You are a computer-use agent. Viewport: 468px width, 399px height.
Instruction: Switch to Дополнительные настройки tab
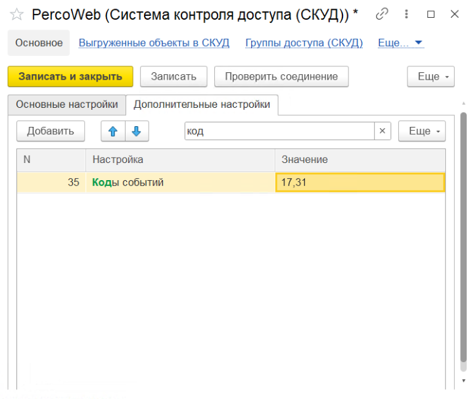[202, 105]
